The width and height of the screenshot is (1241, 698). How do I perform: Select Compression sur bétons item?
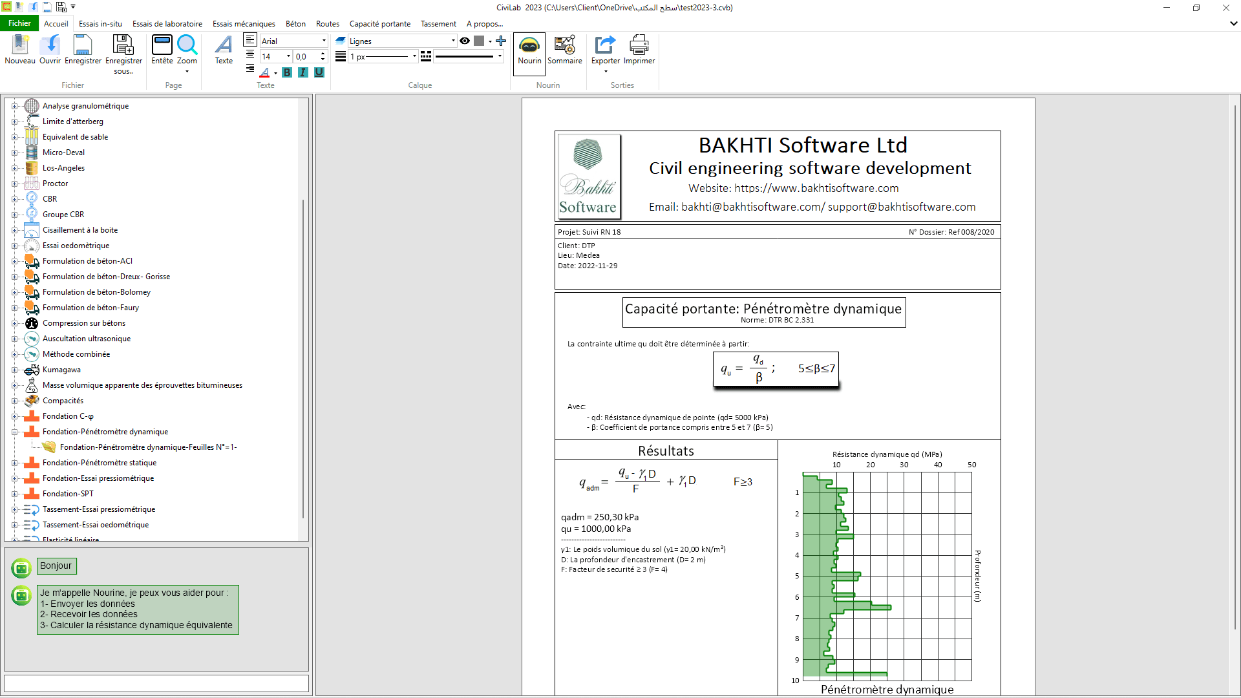click(x=84, y=323)
